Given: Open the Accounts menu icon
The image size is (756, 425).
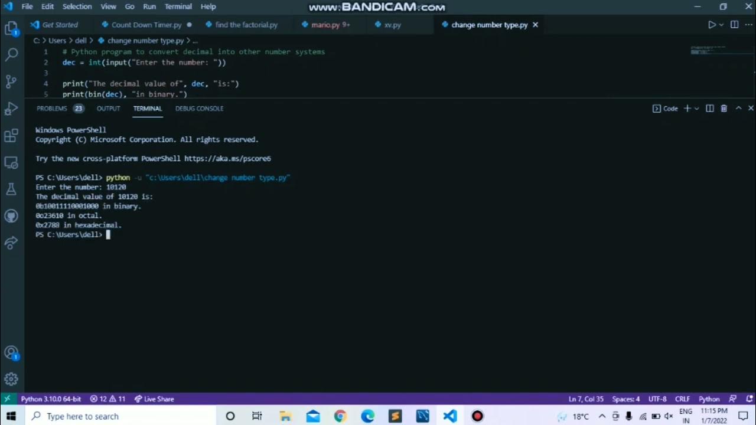Looking at the screenshot, I should coord(11,353).
